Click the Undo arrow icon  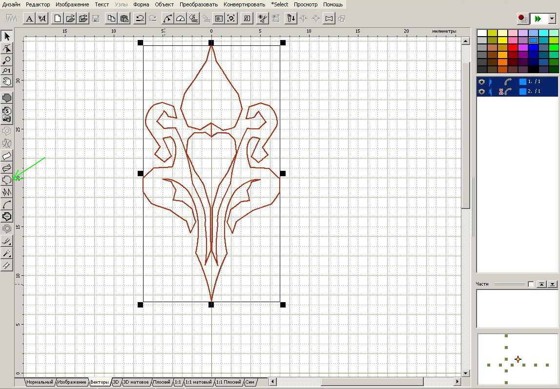pyautogui.click(x=140, y=19)
